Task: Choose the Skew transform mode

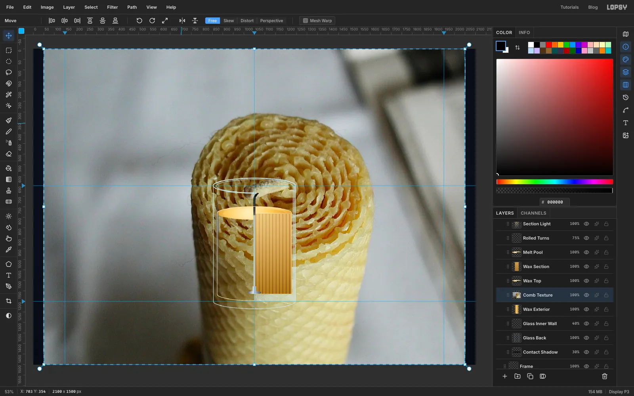Action: coord(229,21)
